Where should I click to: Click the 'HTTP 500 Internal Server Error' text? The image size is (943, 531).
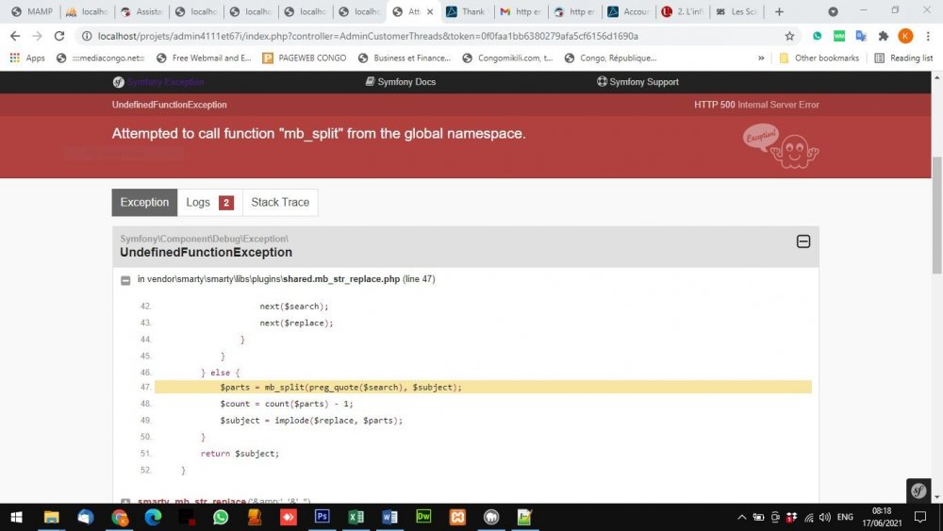(756, 105)
